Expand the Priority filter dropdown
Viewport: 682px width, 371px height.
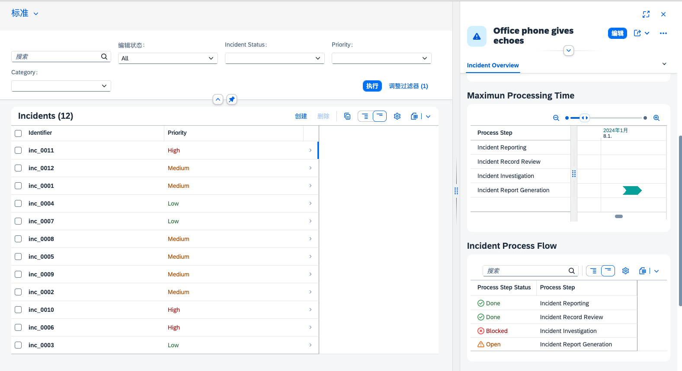381,58
